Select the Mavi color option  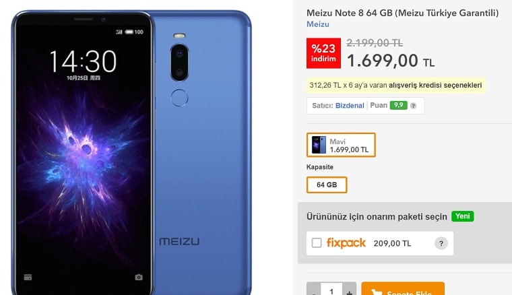click(x=341, y=145)
